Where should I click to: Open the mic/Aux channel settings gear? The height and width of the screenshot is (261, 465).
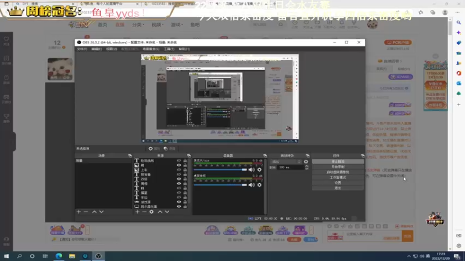click(259, 169)
